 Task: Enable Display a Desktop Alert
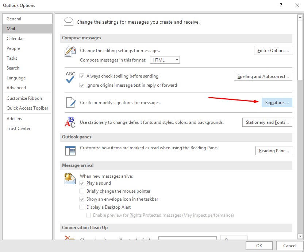[82, 207]
